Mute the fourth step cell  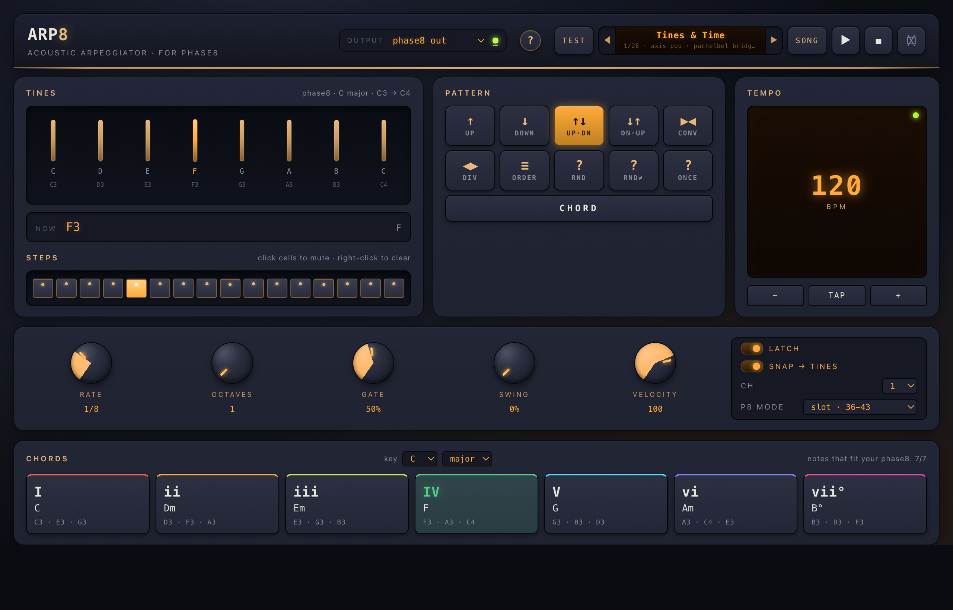(113, 288)
